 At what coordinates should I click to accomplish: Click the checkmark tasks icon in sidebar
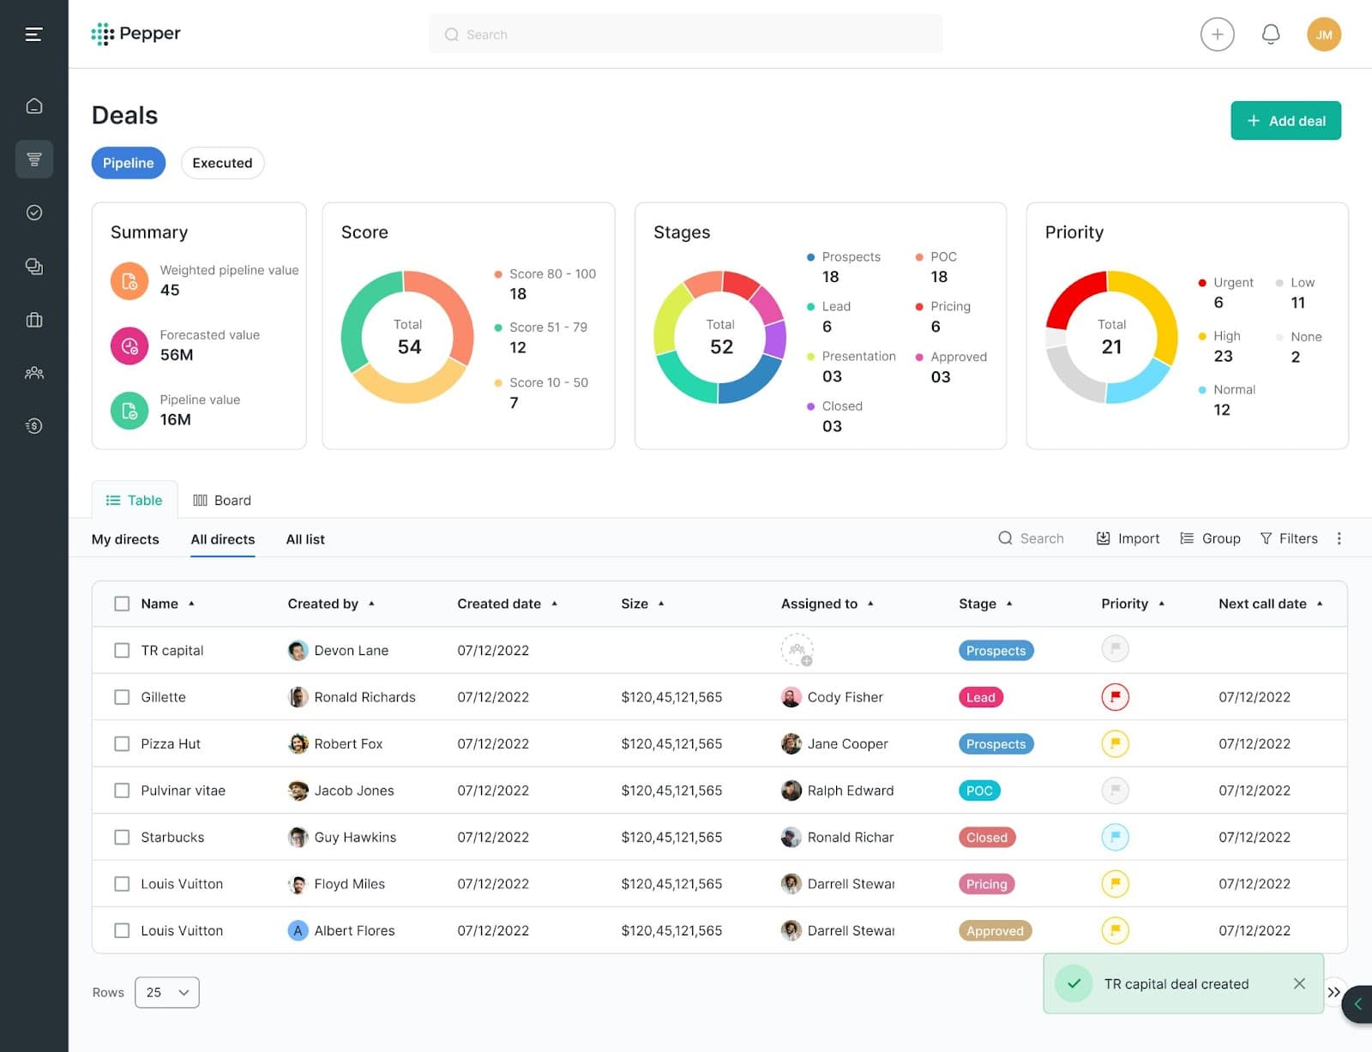pyautogui.click(x=34, y=213)
